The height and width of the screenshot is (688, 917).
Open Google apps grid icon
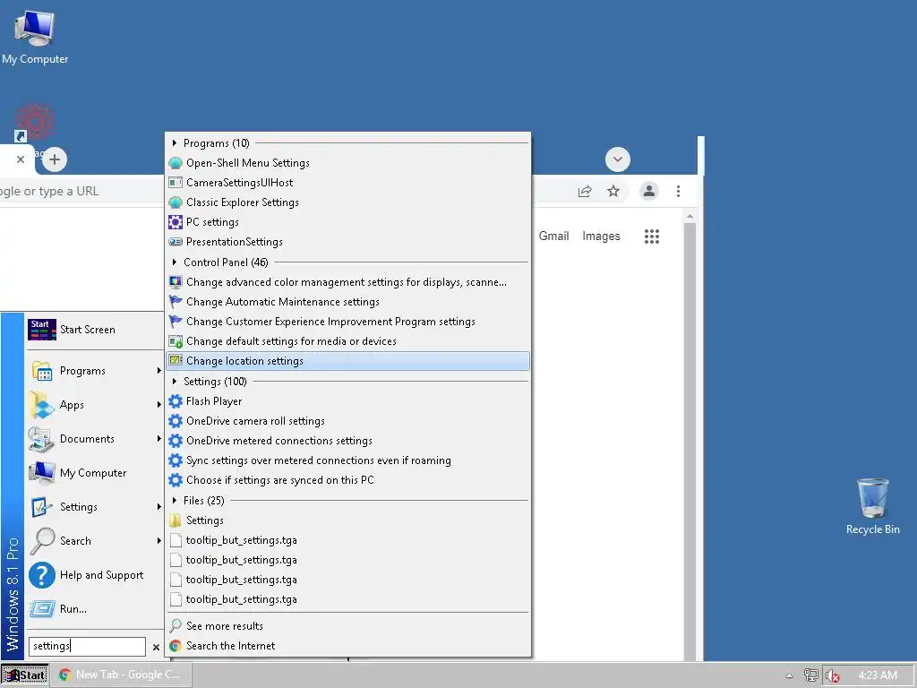click(x=652, y=236)
